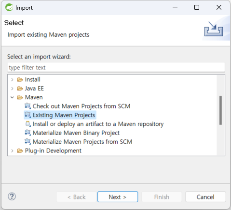This screenshot has height=210, width=231.
Task: Click the Cancel button
Action: (x=205, y=197)
